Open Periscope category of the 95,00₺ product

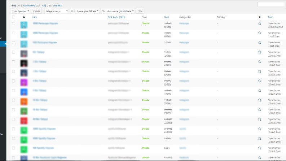[184, 23]
